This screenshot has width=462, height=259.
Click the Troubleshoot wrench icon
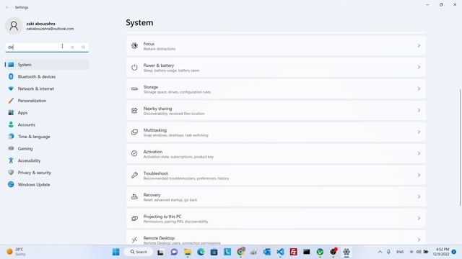[x=134, y=176]
